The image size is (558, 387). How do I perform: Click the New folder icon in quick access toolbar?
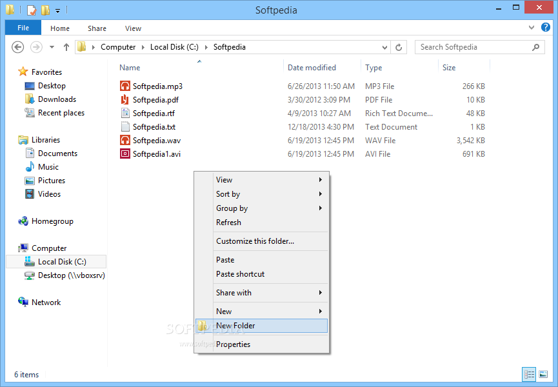[x=45, y=10]
